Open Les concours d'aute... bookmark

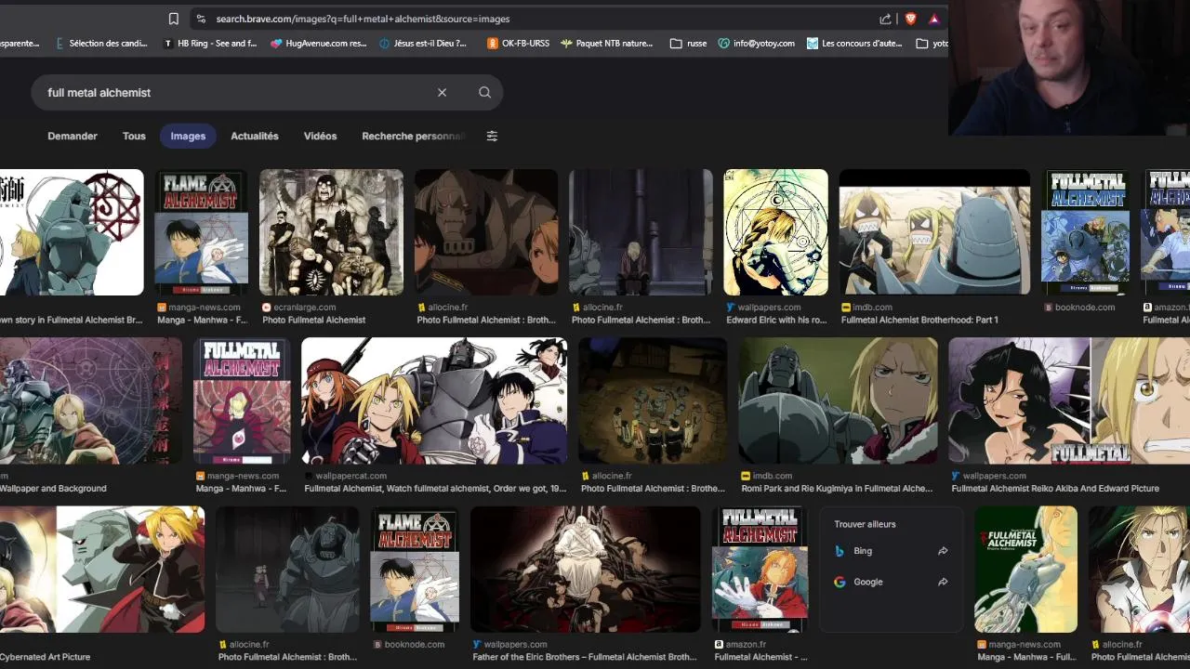pos(855,43)
